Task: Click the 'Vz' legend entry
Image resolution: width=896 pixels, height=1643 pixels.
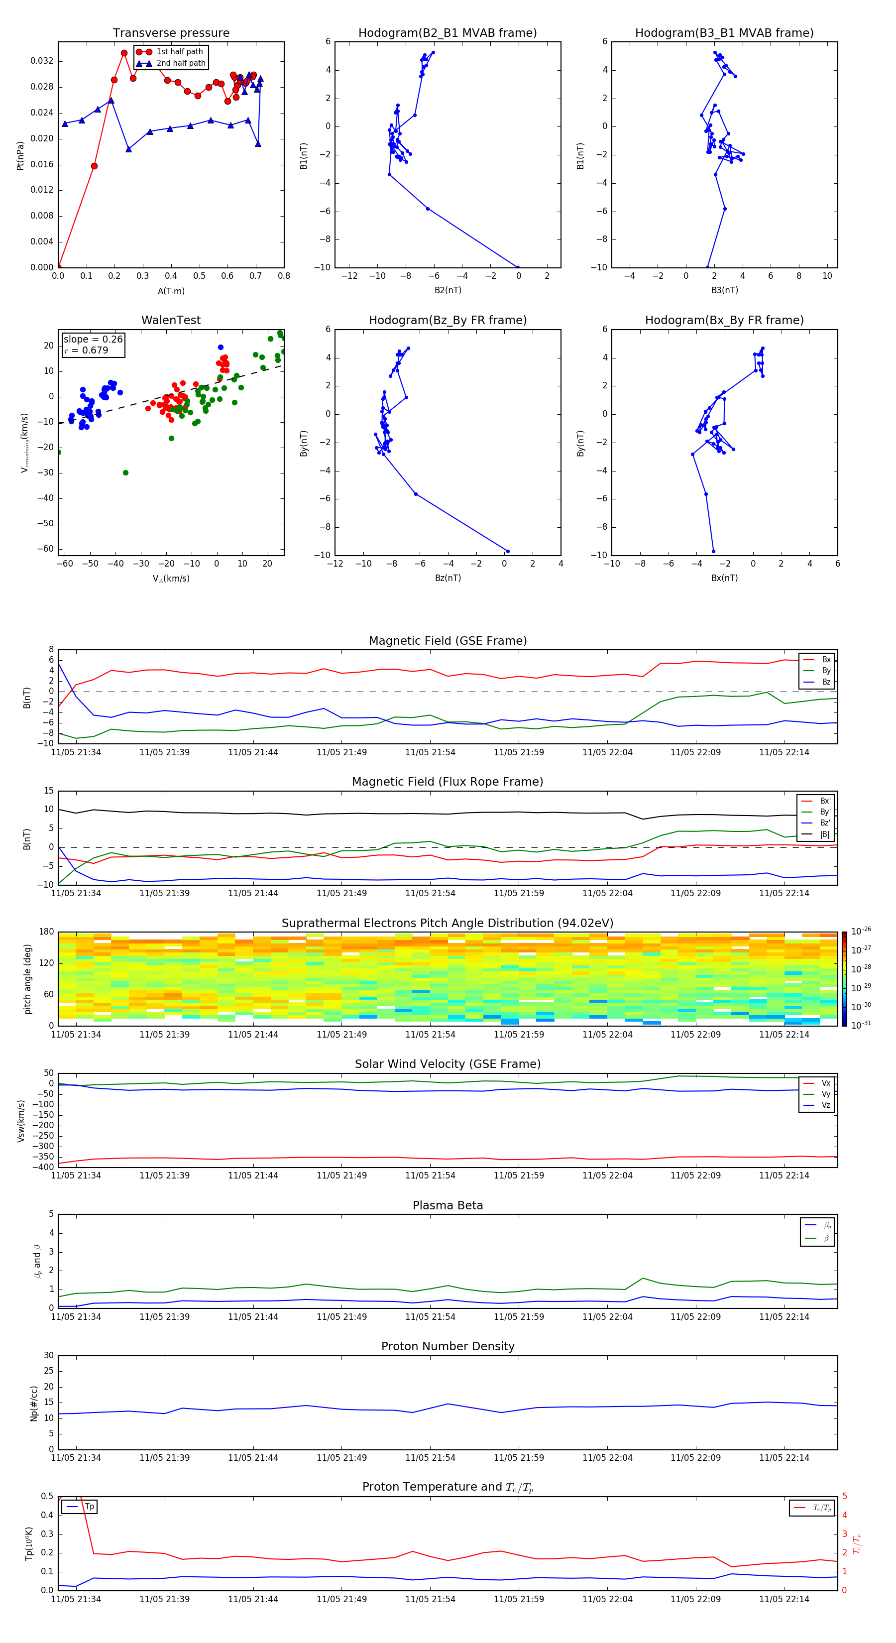Action: tap(817, 1105)
